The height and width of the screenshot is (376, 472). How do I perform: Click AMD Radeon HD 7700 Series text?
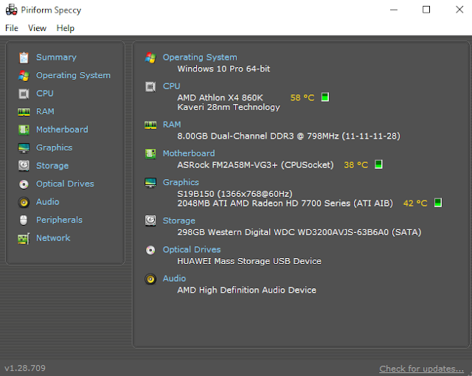coord(285,203)
